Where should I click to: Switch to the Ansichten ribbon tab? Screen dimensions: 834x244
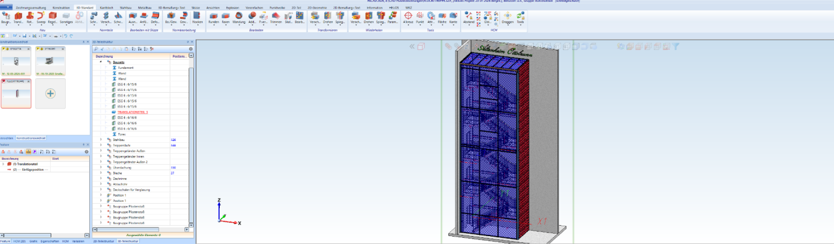point(213,7)
